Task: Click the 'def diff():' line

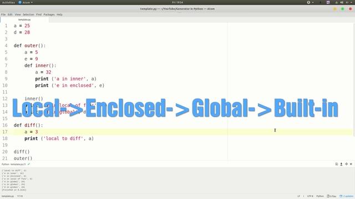Action: coord(28,125)
